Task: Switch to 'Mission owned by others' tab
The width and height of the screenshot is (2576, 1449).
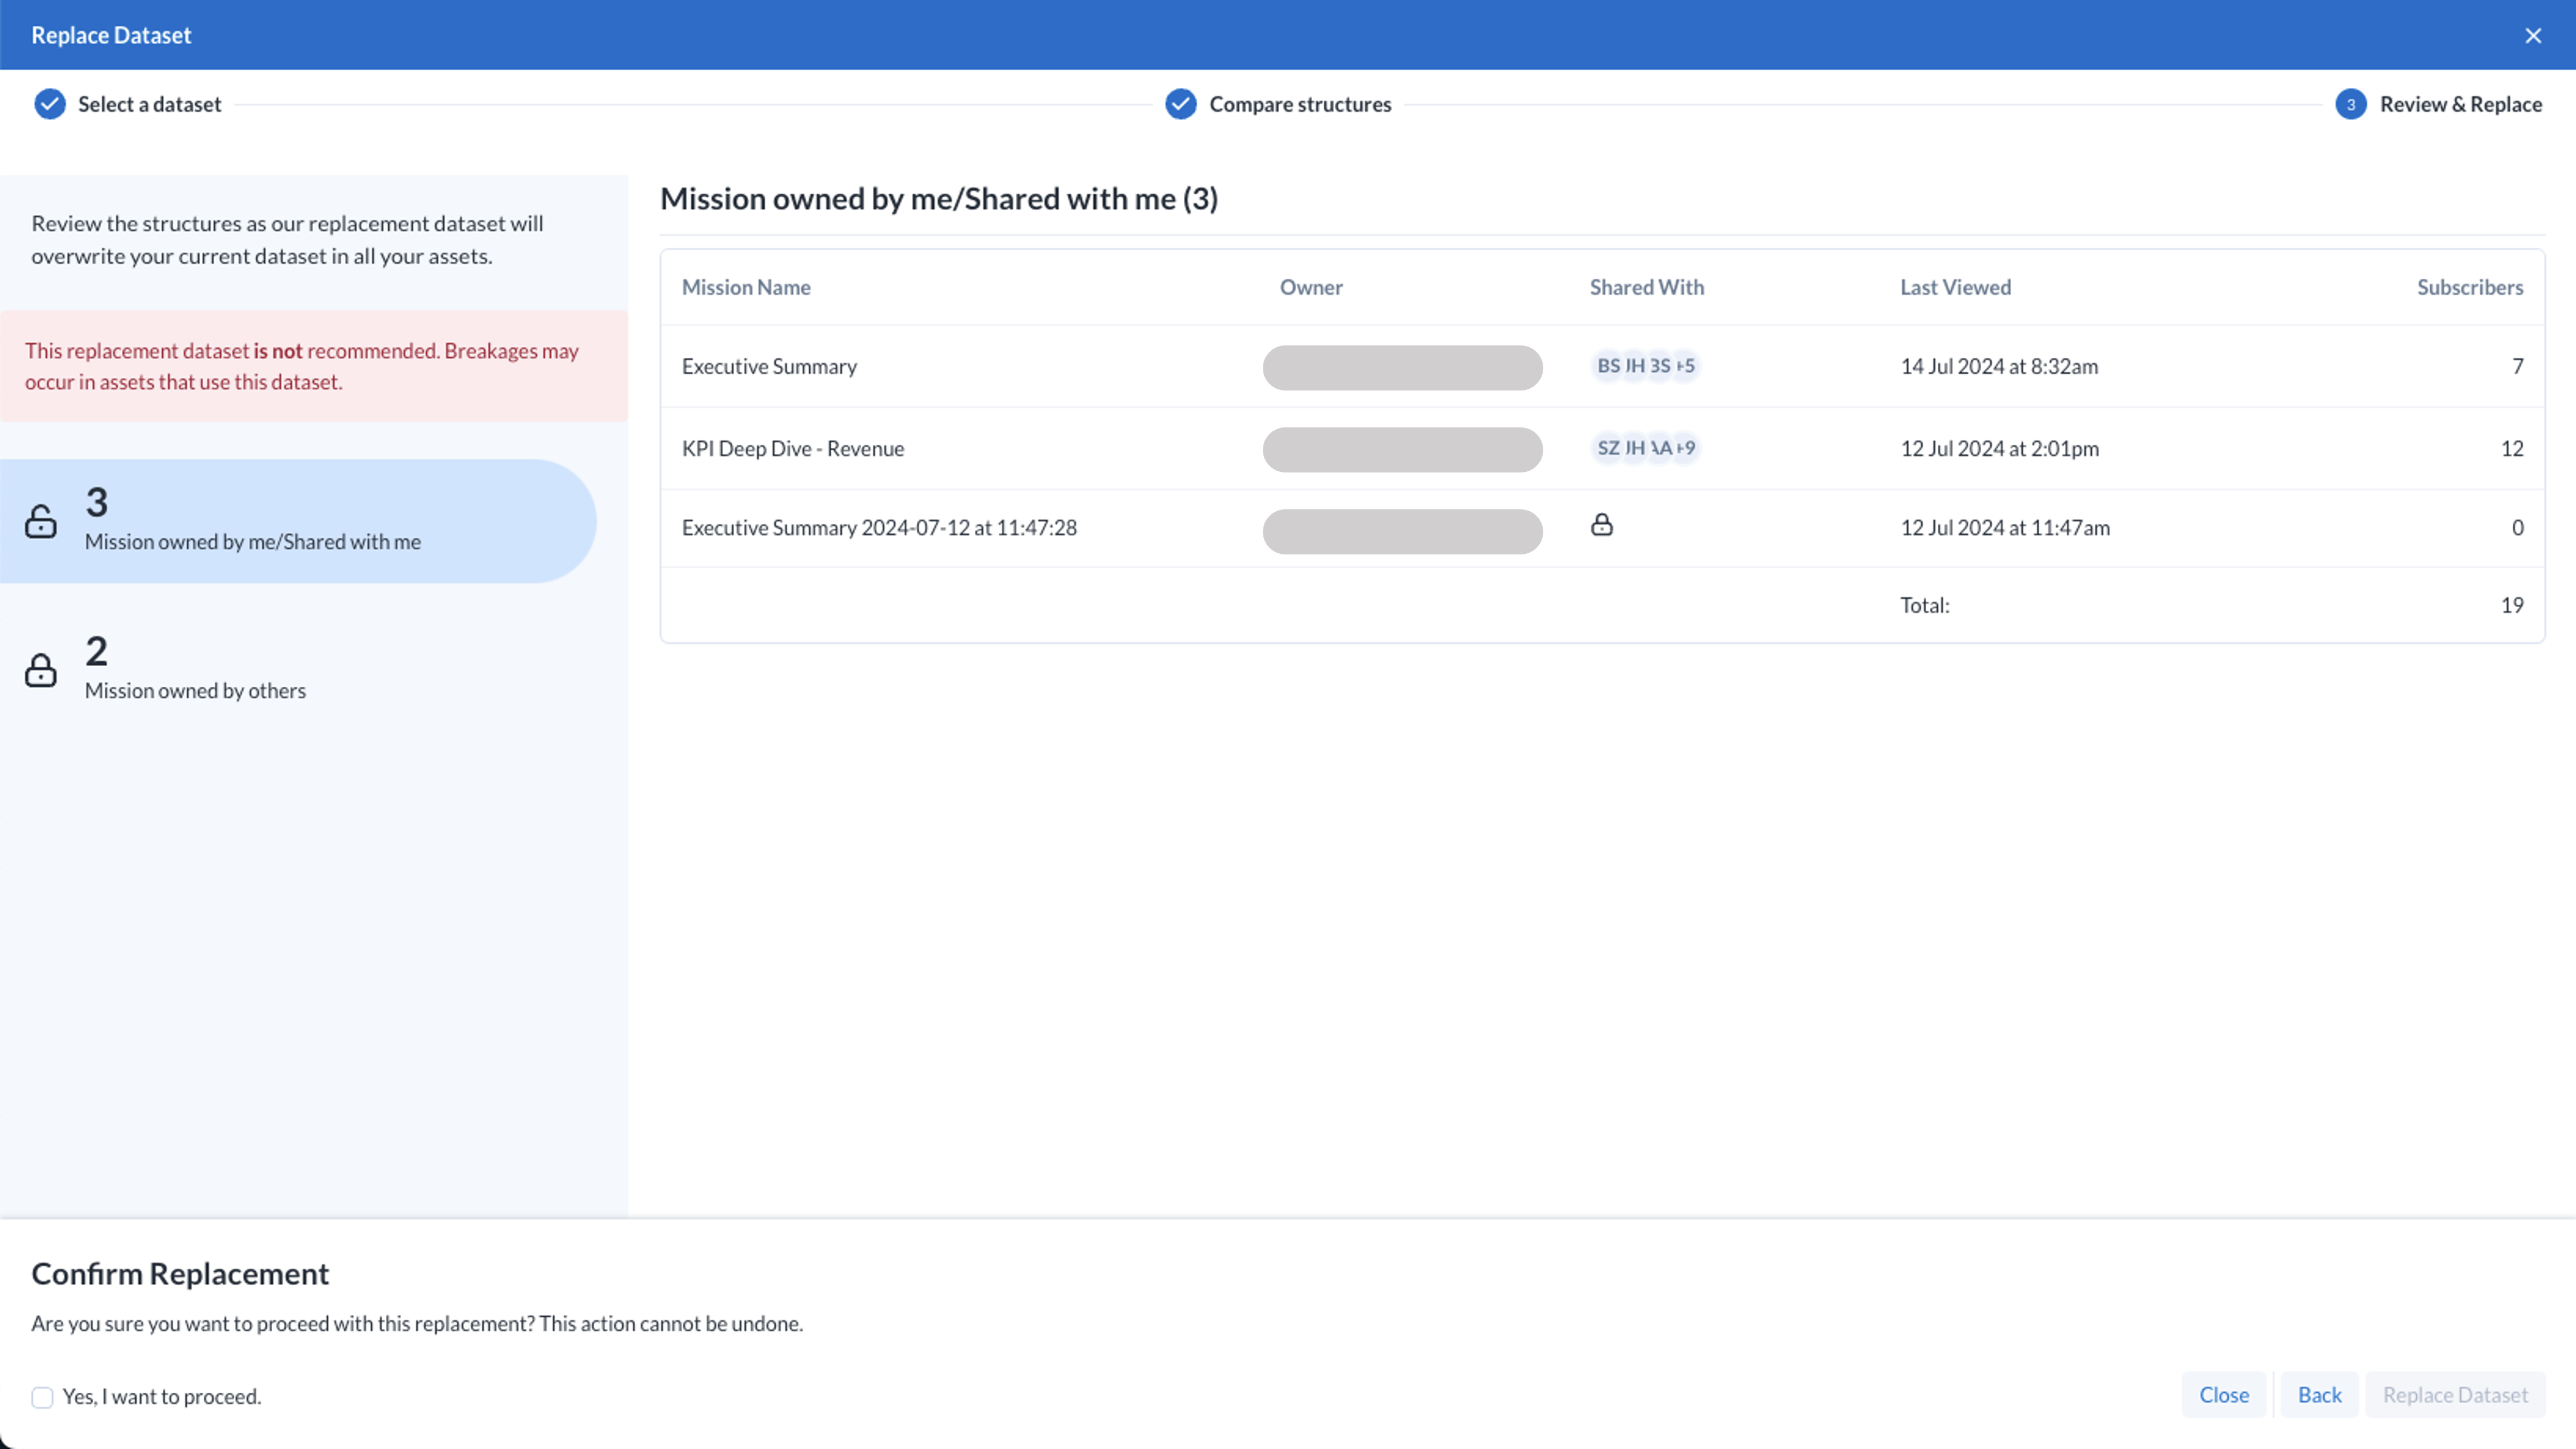Action: (196, 669)
